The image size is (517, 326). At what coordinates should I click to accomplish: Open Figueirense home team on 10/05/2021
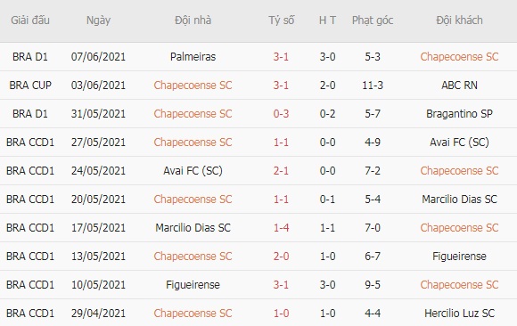pos(193,285)
